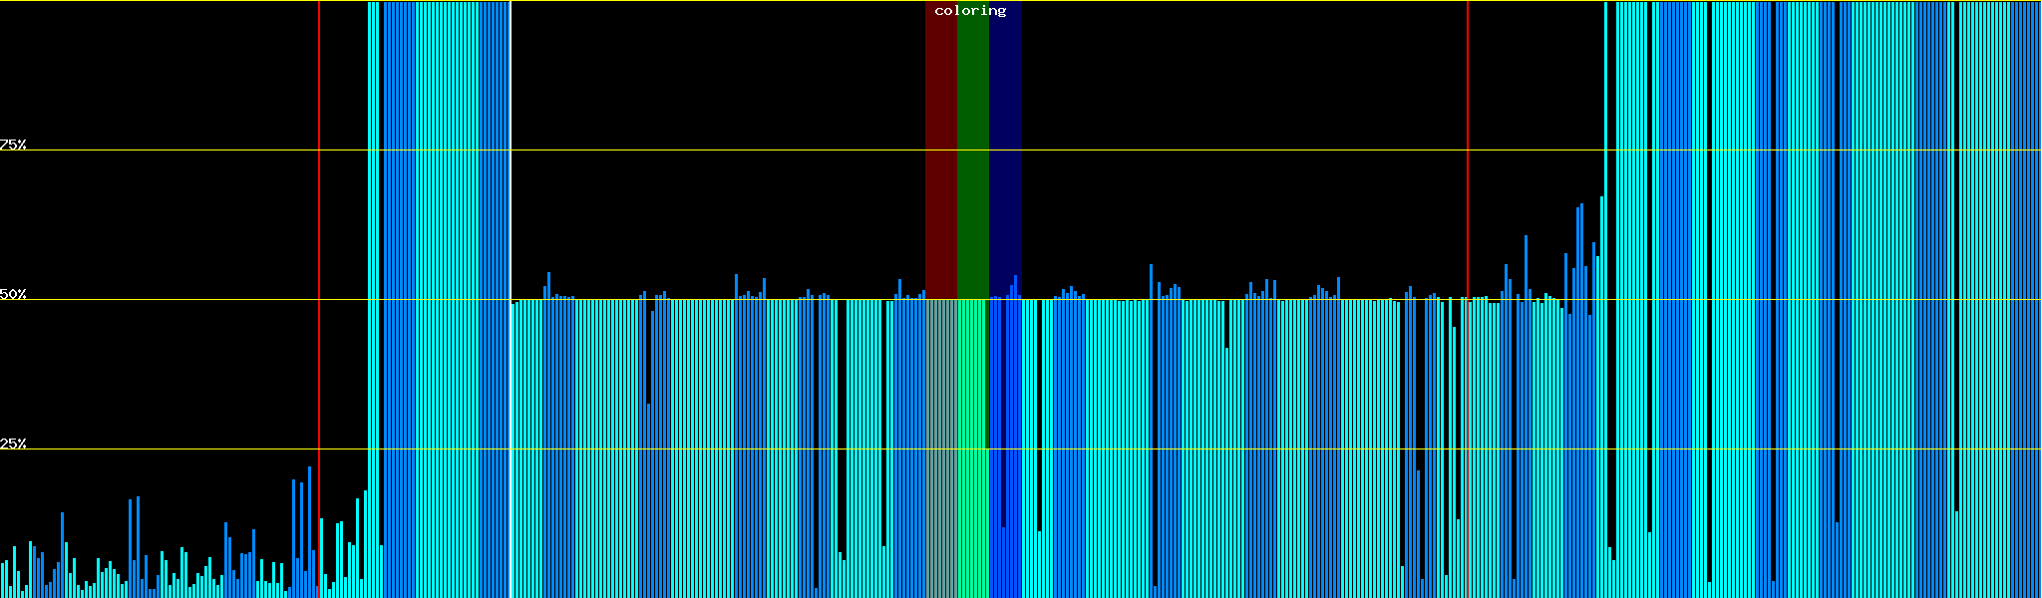This screenshot has width=2042, height=598.
Task: Click the full-height bar at far right edge
Action: click(x=2036, y=299)
